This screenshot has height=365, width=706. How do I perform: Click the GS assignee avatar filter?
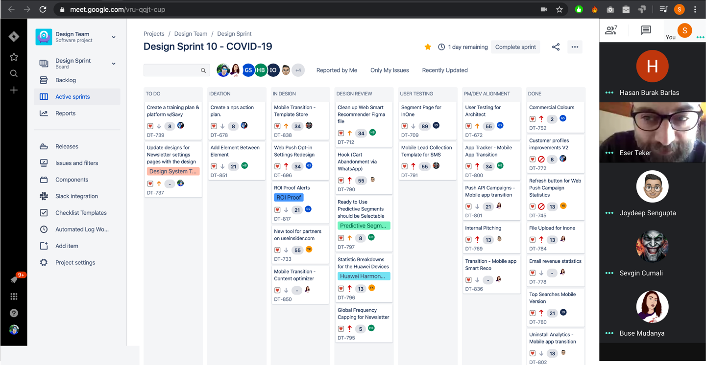[248, 70]
